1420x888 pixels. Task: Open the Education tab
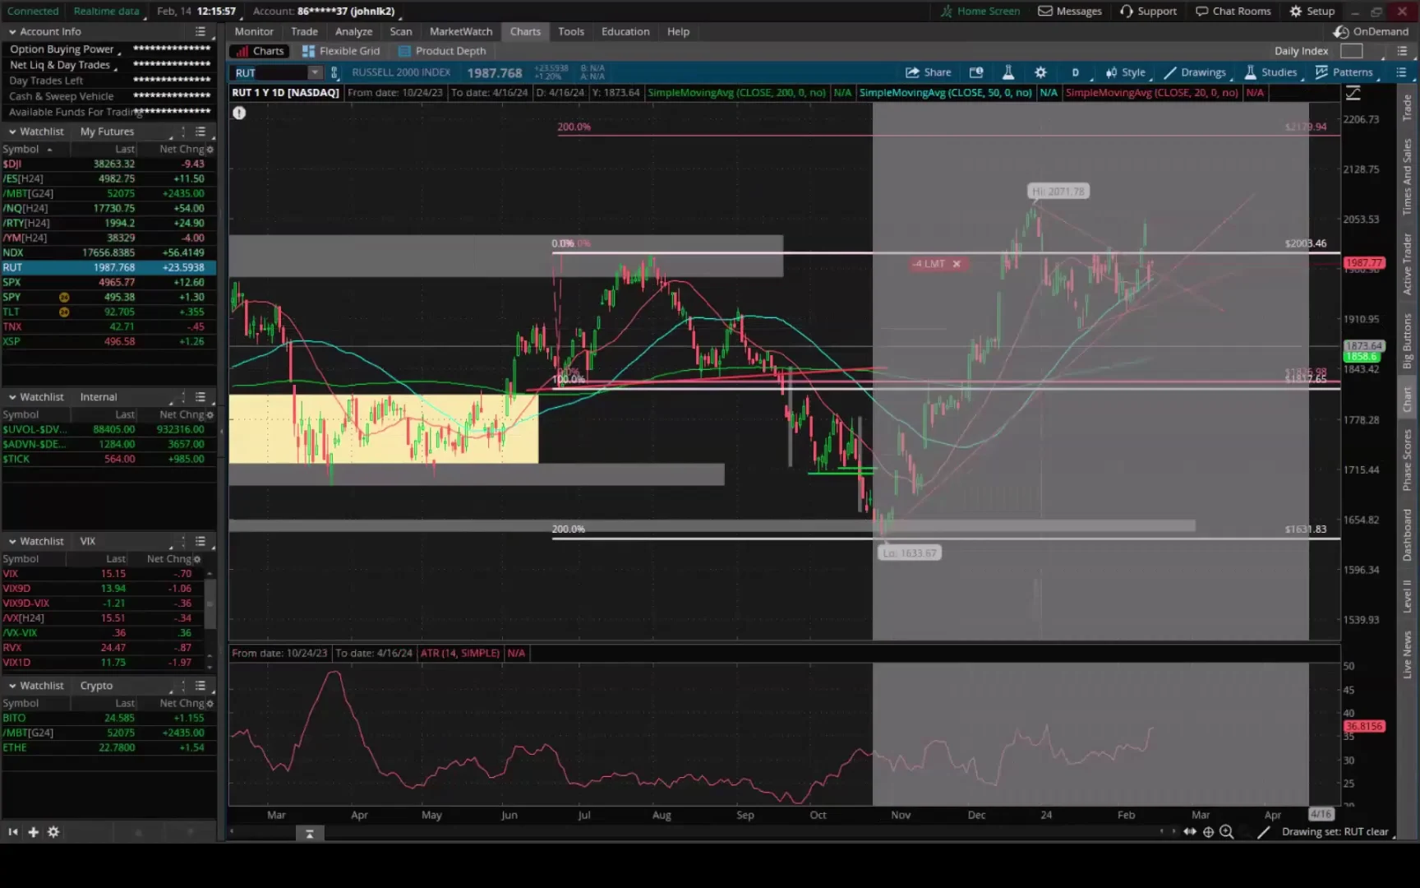click(x=625, y=31)
